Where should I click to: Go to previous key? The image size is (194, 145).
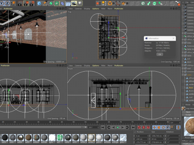point(109,127)
